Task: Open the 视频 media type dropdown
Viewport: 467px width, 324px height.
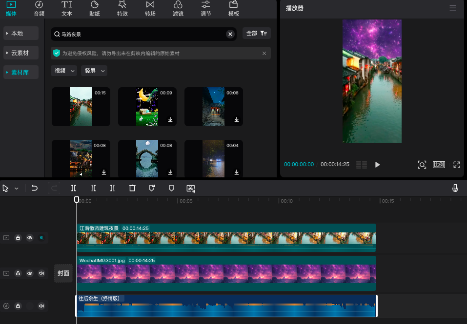Action: click(x=64, y=71)
